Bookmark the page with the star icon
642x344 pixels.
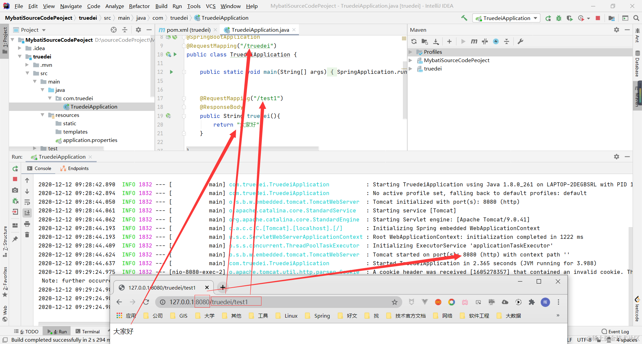click(x=395, y=302)
